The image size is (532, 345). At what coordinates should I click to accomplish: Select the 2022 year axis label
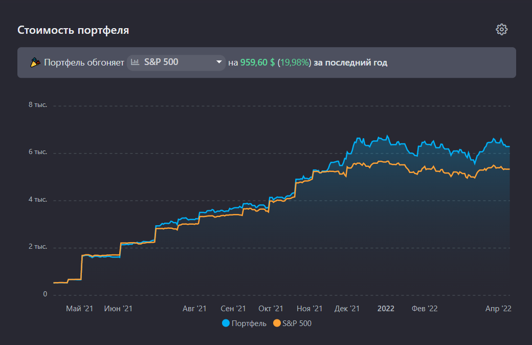point(386,309)
